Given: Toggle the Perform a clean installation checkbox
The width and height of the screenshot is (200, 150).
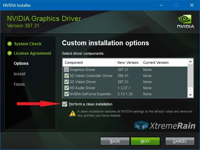Looking at the screenshot, I should point(65,104).
